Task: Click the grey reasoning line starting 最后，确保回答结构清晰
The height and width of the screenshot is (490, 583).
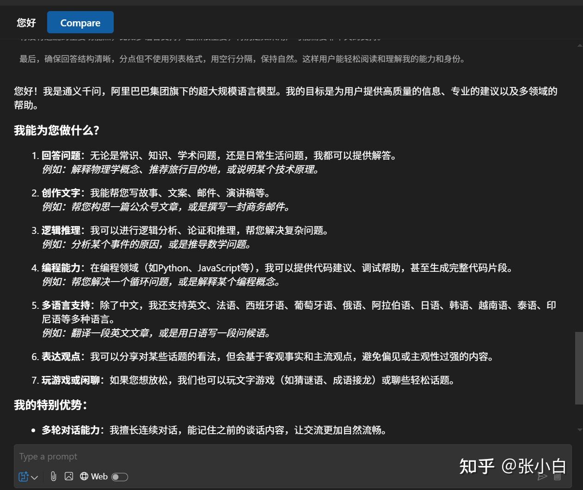Action: [242, 59]
